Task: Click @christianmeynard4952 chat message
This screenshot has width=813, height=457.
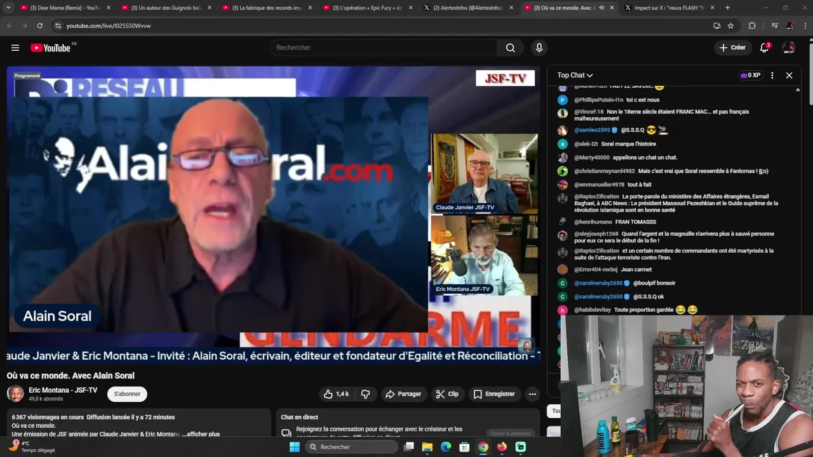Action: [672, 171]
